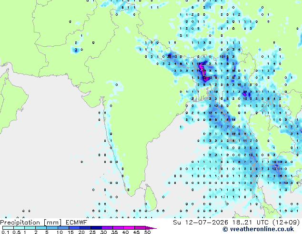
Task: Click the 0.1 to 0.5 mm legend swatch
Action: pos(8,228)
